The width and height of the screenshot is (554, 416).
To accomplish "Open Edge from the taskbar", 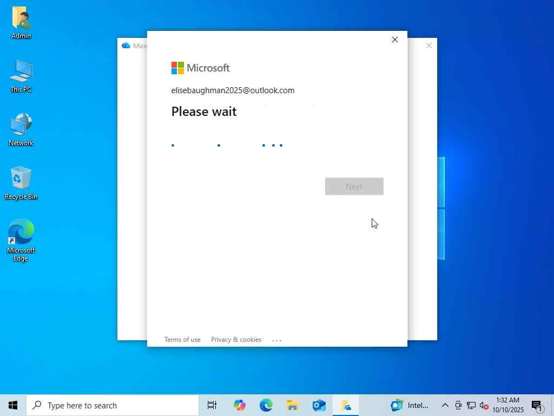I will [266, 405].
